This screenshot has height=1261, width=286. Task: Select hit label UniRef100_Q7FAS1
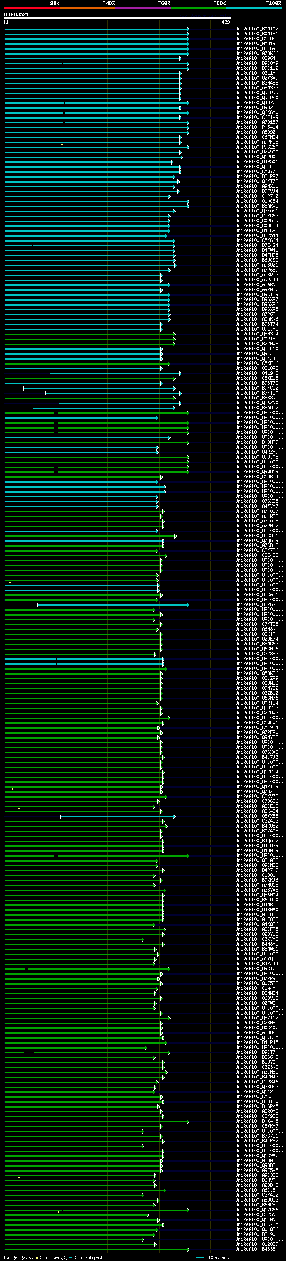click(x=257, y=211)
